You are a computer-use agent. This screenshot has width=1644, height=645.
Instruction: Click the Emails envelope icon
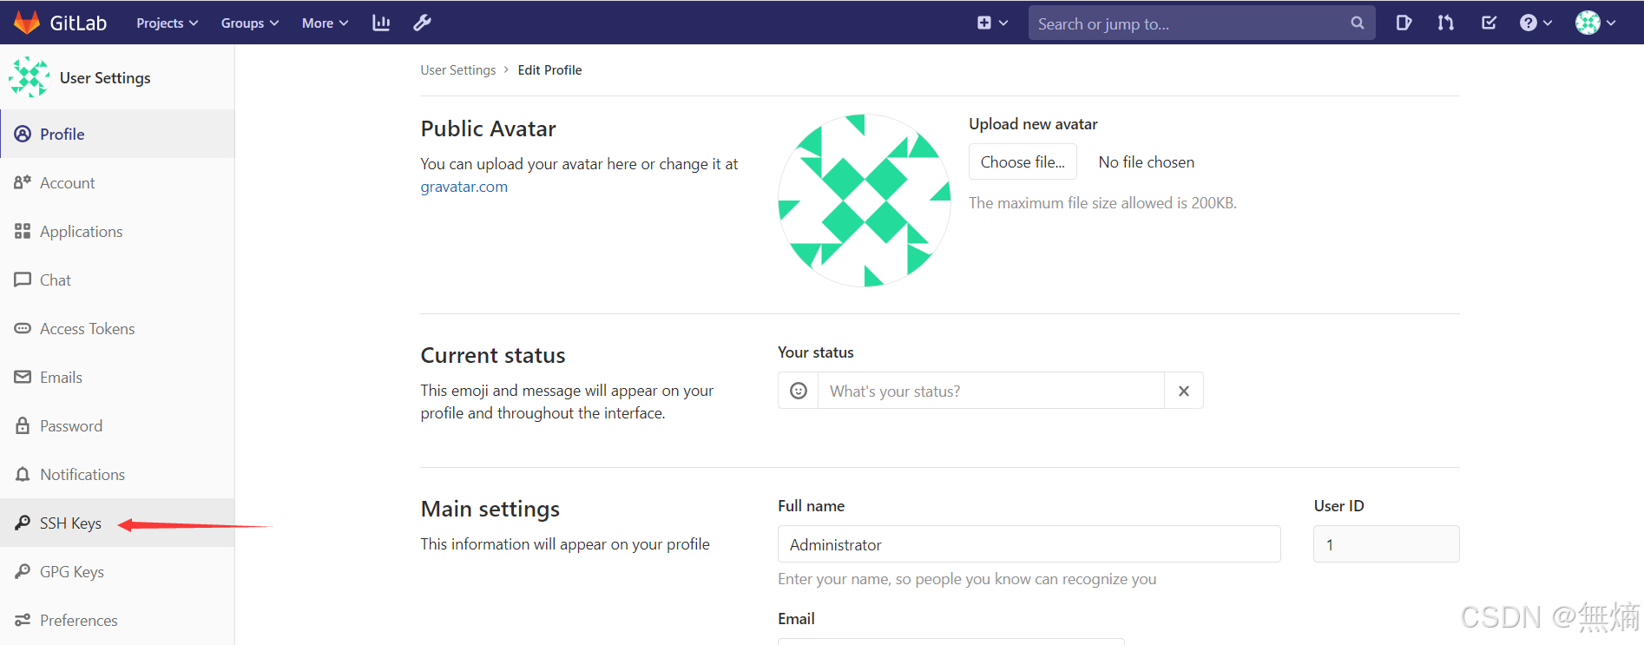[23, 377]
